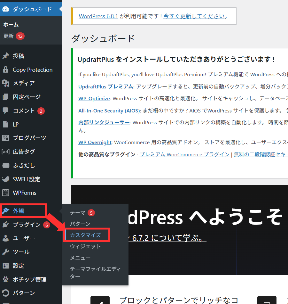Select ウィジェット in the flyout
The height and width of the screenshot is (304, 288).
point(85,246)
